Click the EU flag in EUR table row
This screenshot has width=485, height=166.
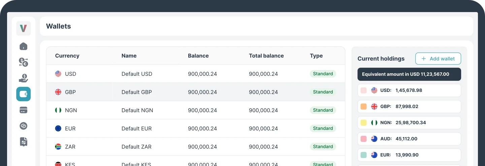(58, 128)
